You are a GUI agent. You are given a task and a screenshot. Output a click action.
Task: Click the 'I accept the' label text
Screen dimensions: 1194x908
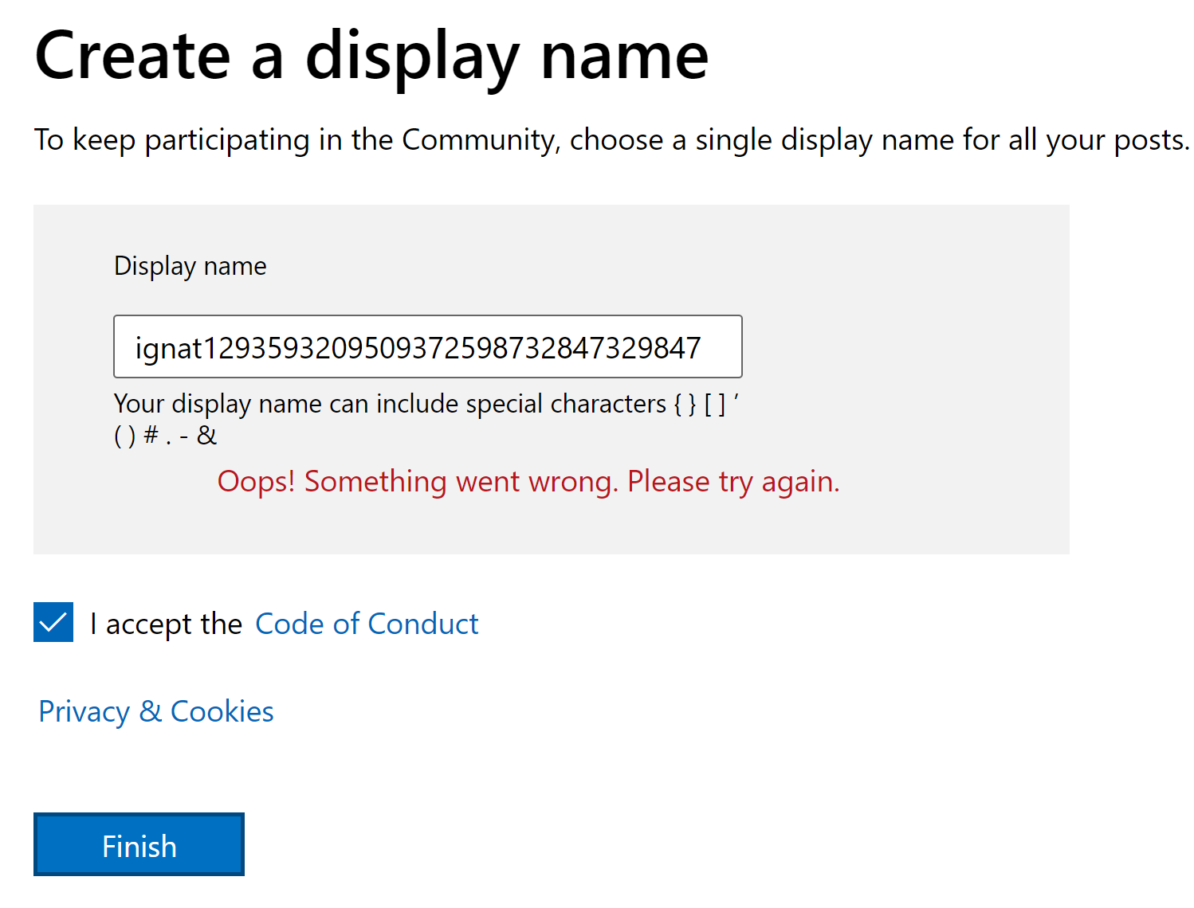[x=166, y=624]
